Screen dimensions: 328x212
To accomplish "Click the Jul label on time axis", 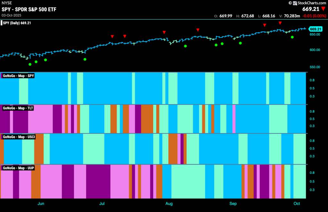I will (102, 203).
